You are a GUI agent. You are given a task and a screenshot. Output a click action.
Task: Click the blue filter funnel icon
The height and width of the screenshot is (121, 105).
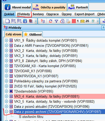[x=56, y=21]
